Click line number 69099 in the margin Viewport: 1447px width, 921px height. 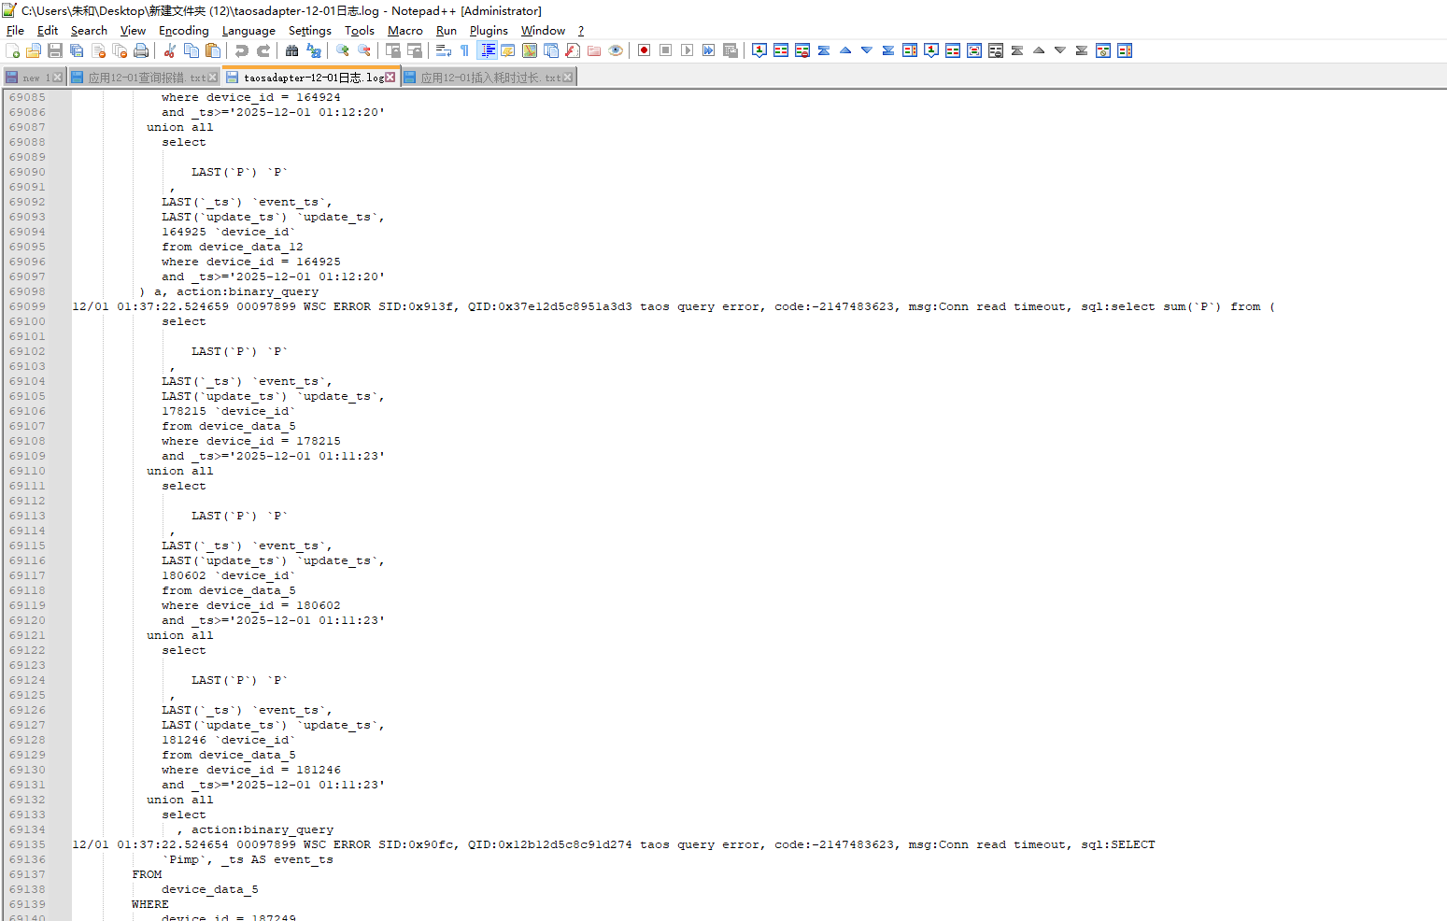[27, 306]
